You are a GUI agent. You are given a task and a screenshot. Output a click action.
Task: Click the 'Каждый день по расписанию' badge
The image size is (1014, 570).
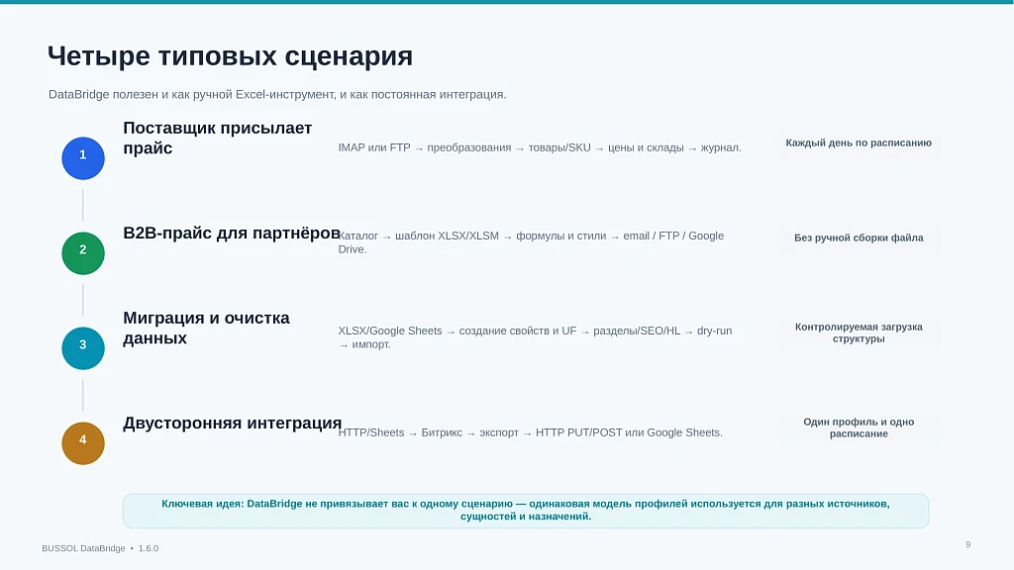tap(859, 142)
